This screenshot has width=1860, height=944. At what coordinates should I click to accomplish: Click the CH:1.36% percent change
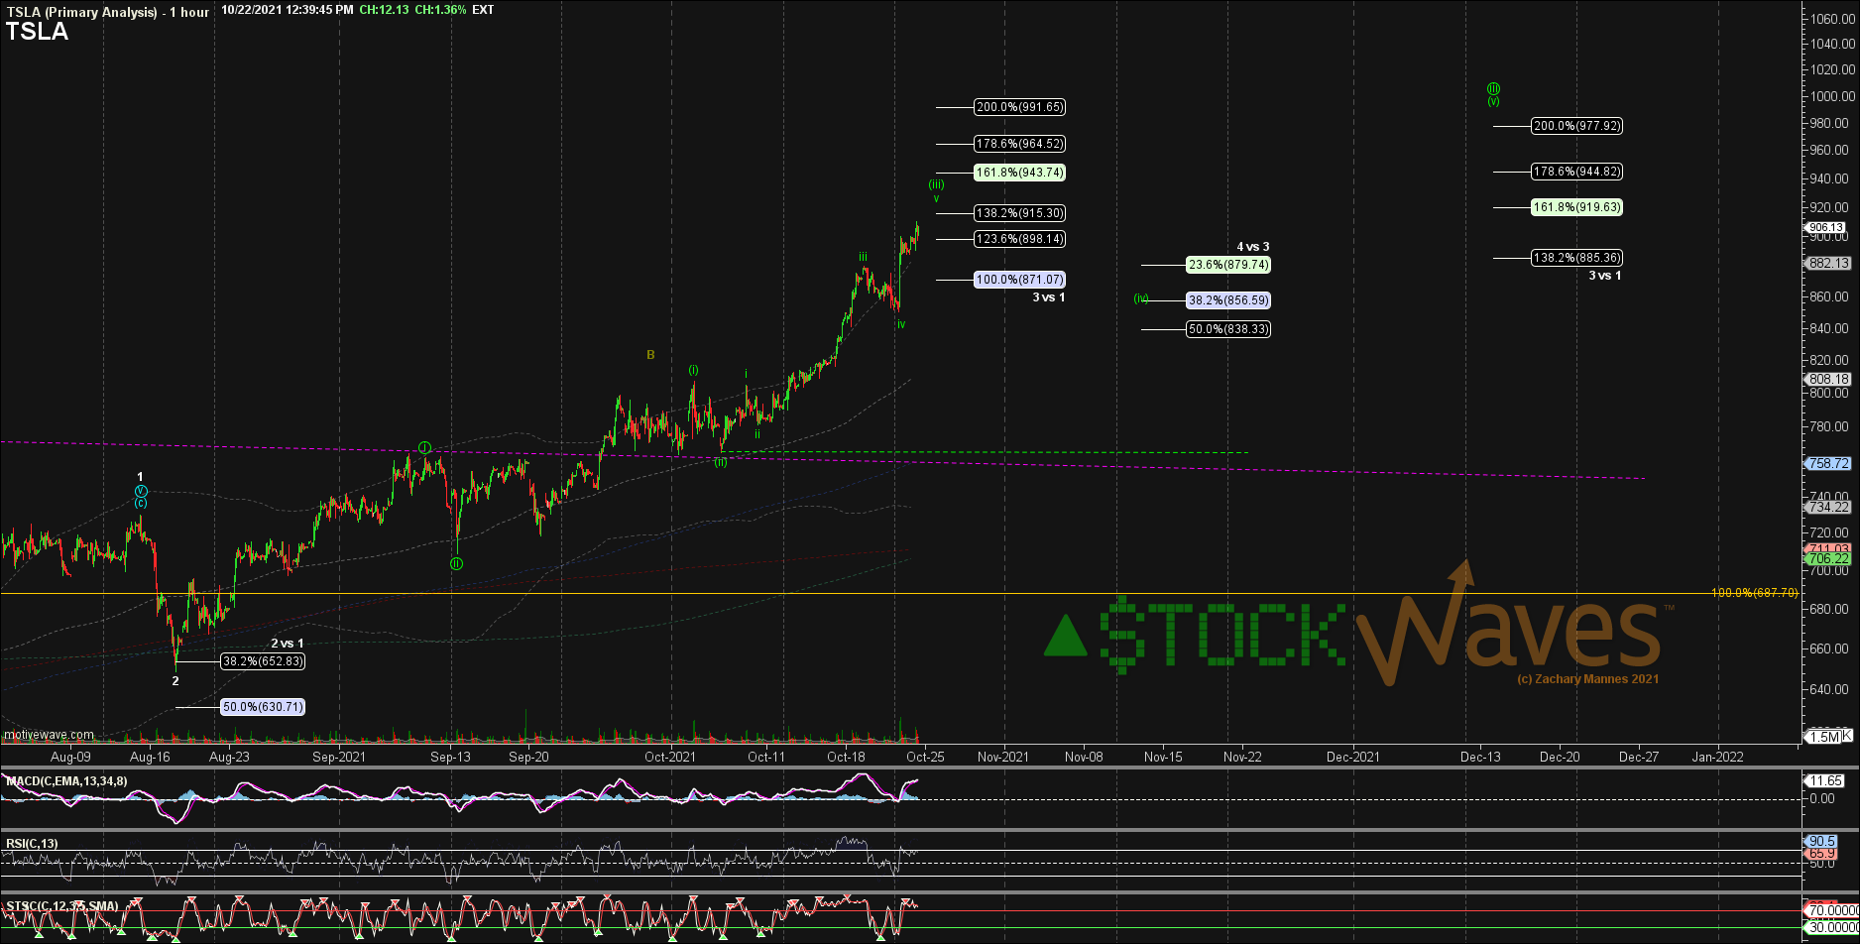point(440,10)
